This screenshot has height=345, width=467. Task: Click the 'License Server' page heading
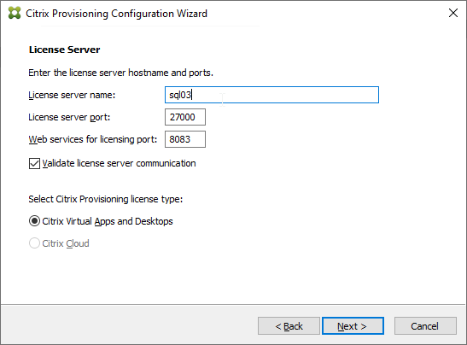tap(64, 50)
